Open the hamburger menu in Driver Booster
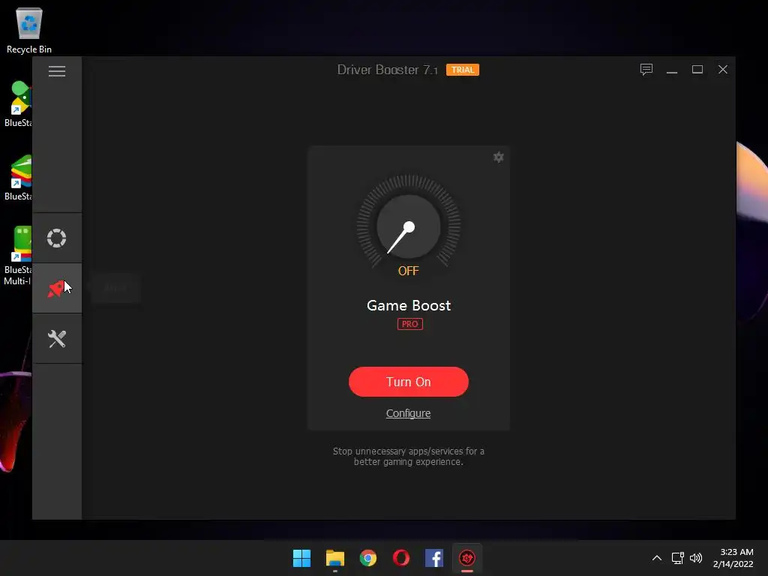 [x=57, y=71]
